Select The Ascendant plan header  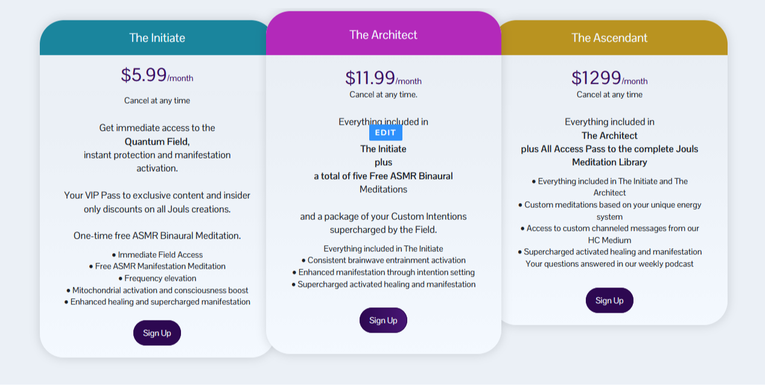coord(609,38)
